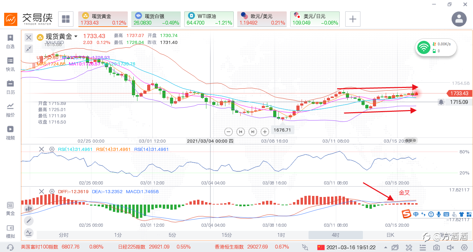473x252 pixels.
Task: Add a new instrument with plus button
Action: pos(352,19)
